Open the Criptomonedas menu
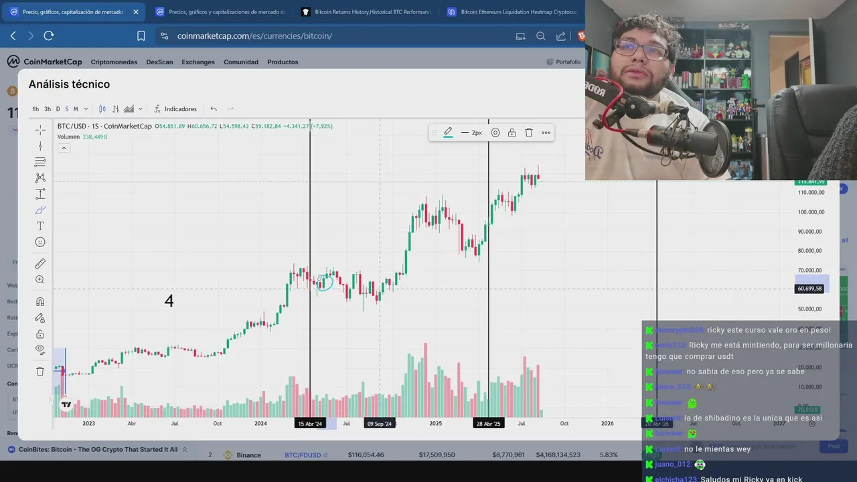This screenshot has height=482, width=857. click(114, 62)
